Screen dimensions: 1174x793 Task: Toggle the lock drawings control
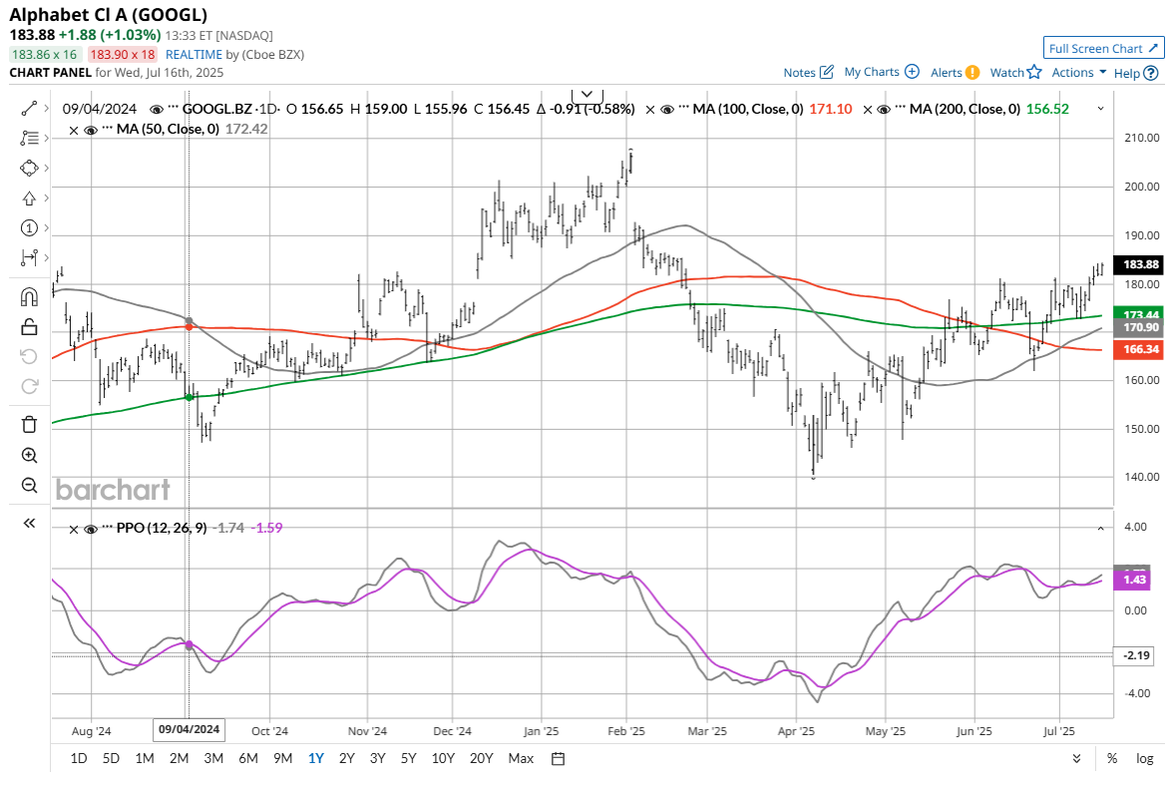(29, 326)
